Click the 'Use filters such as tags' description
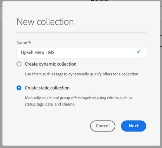The image size is (162, 148). (x=82, y=74)
